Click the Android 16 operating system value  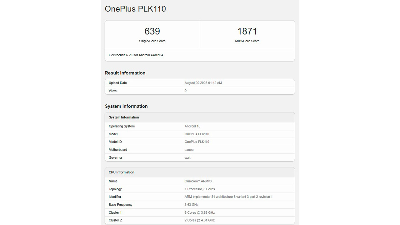(x=192, y=126)
